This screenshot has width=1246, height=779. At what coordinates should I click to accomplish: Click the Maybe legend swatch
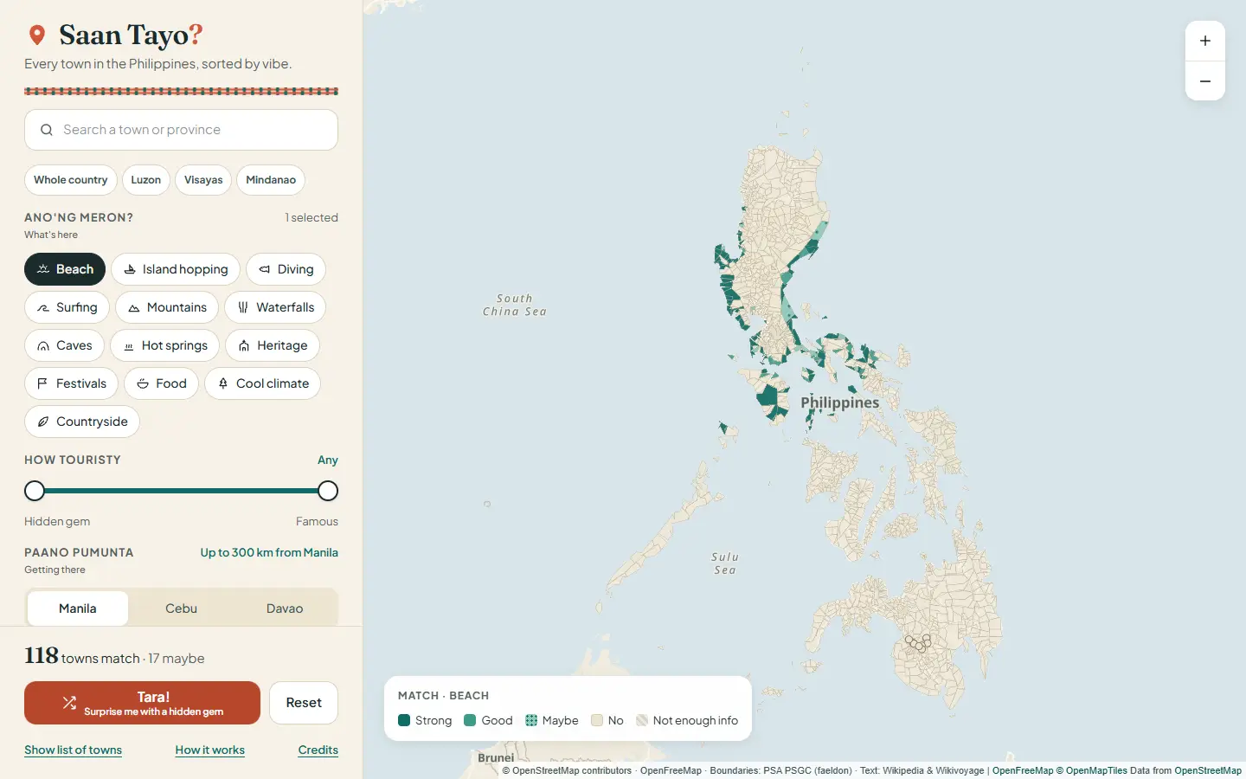[x=531, y=720]
